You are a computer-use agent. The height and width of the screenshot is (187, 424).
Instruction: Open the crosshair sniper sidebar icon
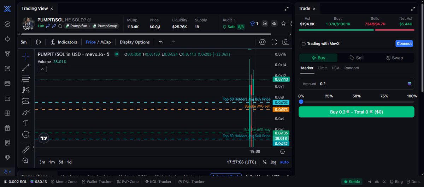pos(7,39)
